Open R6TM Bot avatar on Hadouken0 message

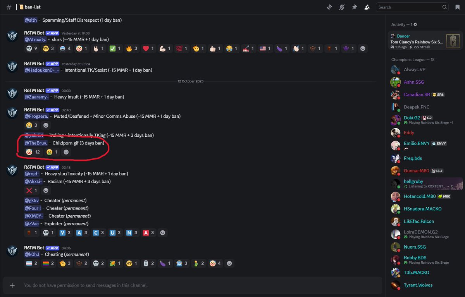pos(12,67)
